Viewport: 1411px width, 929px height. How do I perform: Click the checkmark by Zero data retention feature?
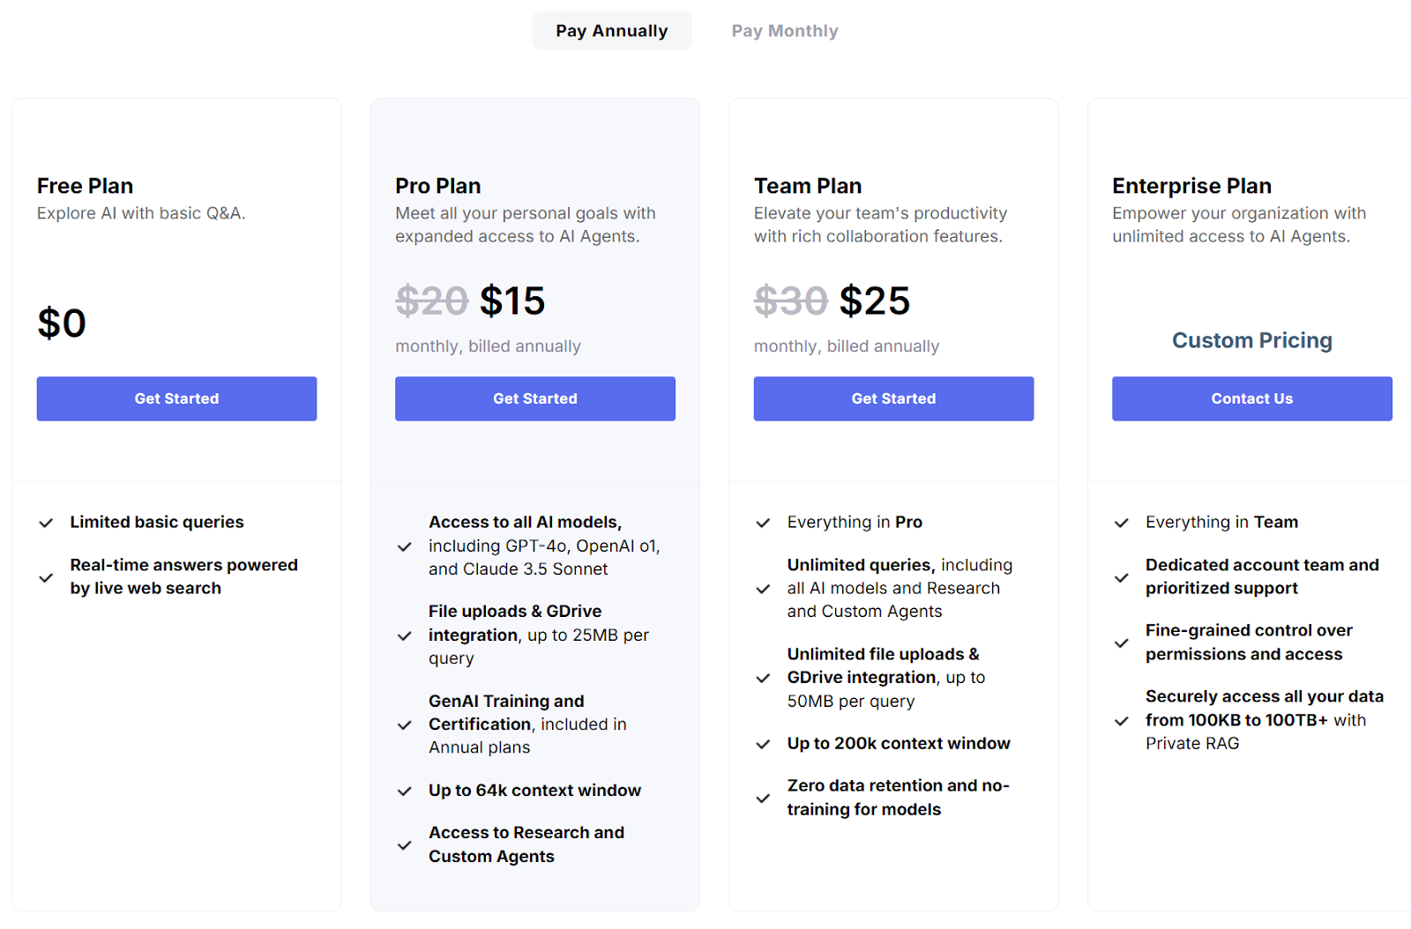763,798
